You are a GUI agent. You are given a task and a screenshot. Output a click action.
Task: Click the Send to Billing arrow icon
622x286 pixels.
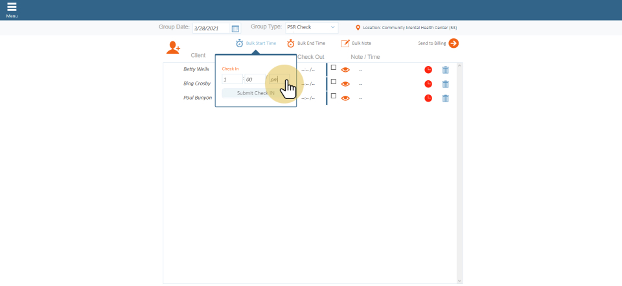pos(454,43)
